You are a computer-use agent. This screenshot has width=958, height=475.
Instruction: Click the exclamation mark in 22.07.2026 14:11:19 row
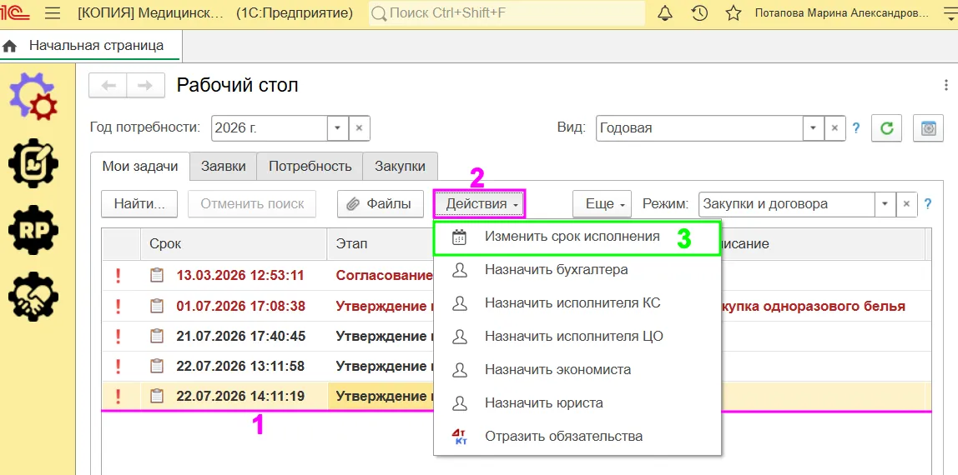[x=118, y=397]
